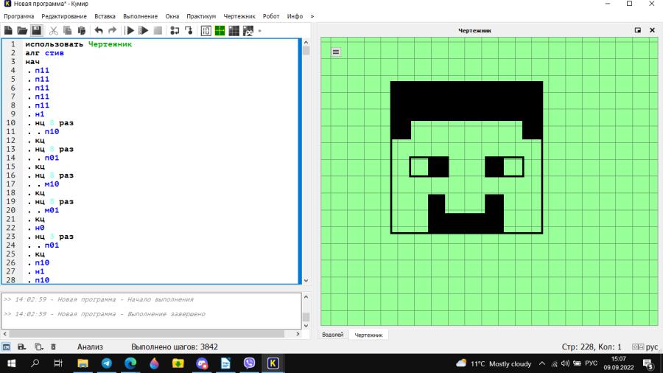
Task: Expand the hidden menus chevron »
Action: tap(312, 16)
